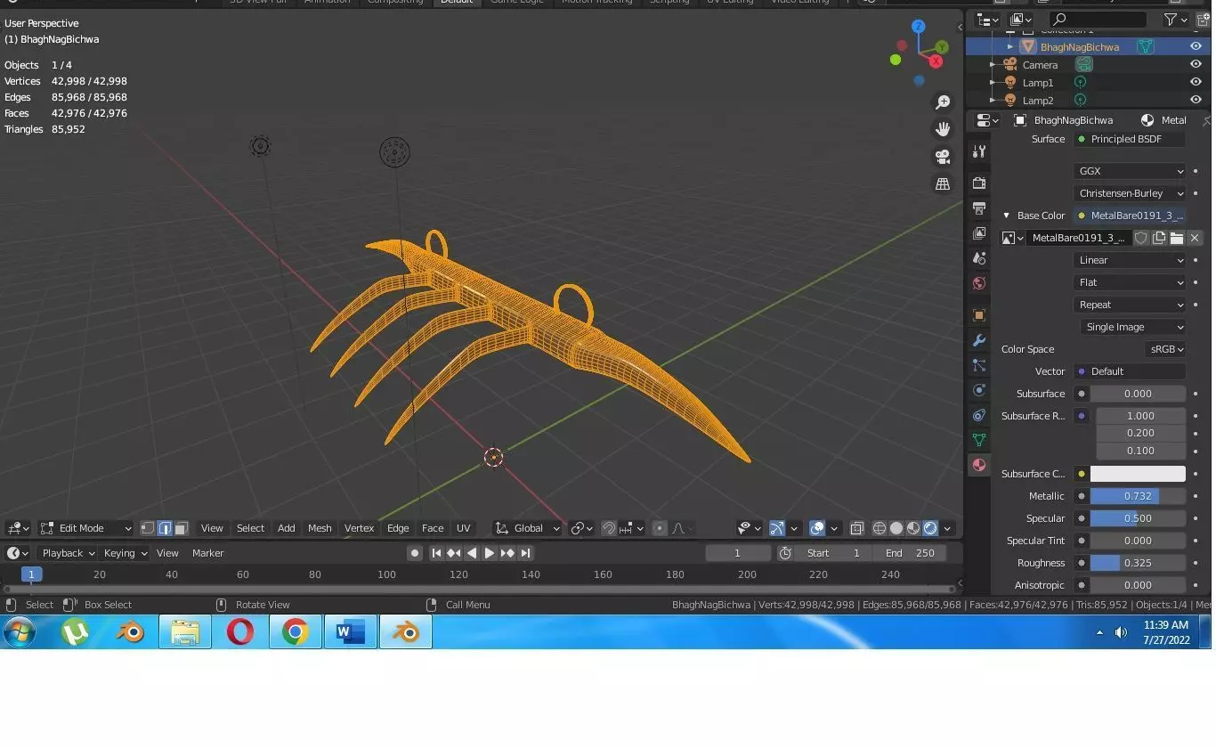Toggle auto keying record button
The image size is (1216, 749).
coord(415,553)
